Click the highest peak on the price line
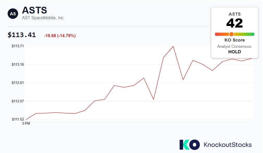Screen dimensions: 263x153 [173, 46]
